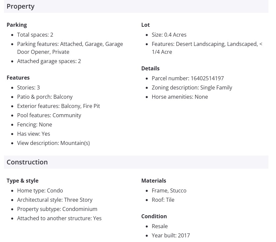276x242 pixels.
Task: Click 'Pool features: Community' item
Action: (49, 115)
